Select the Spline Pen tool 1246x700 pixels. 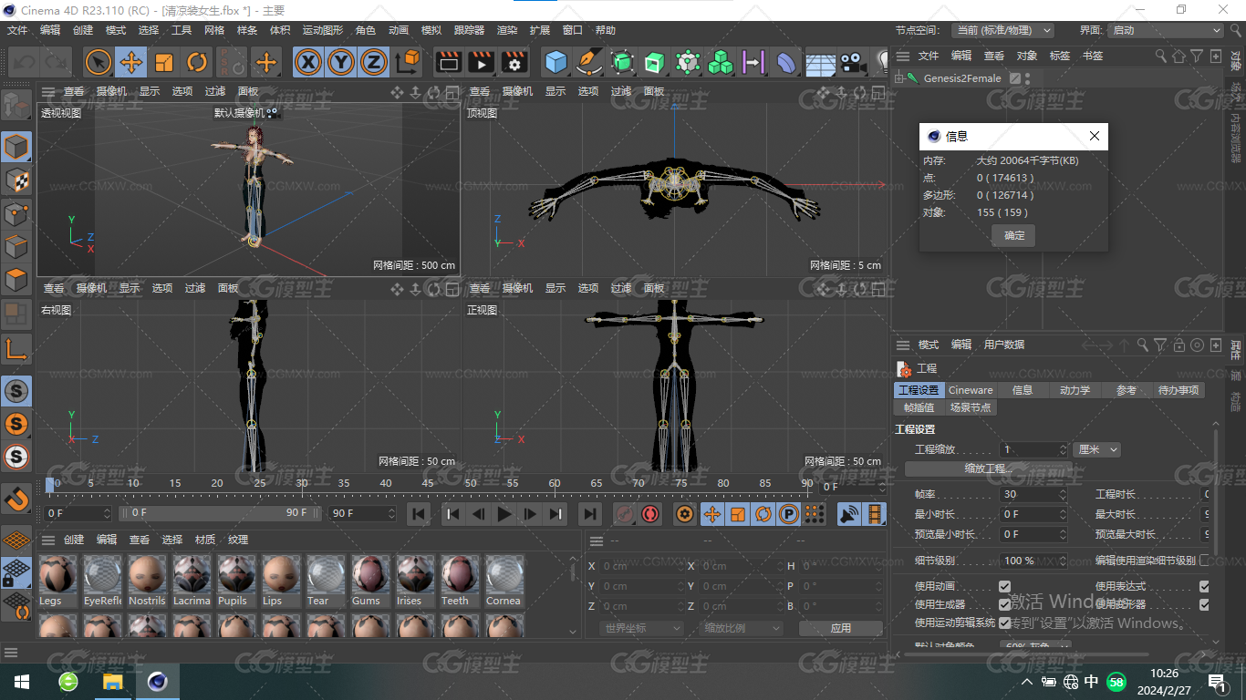click(590, 62)
